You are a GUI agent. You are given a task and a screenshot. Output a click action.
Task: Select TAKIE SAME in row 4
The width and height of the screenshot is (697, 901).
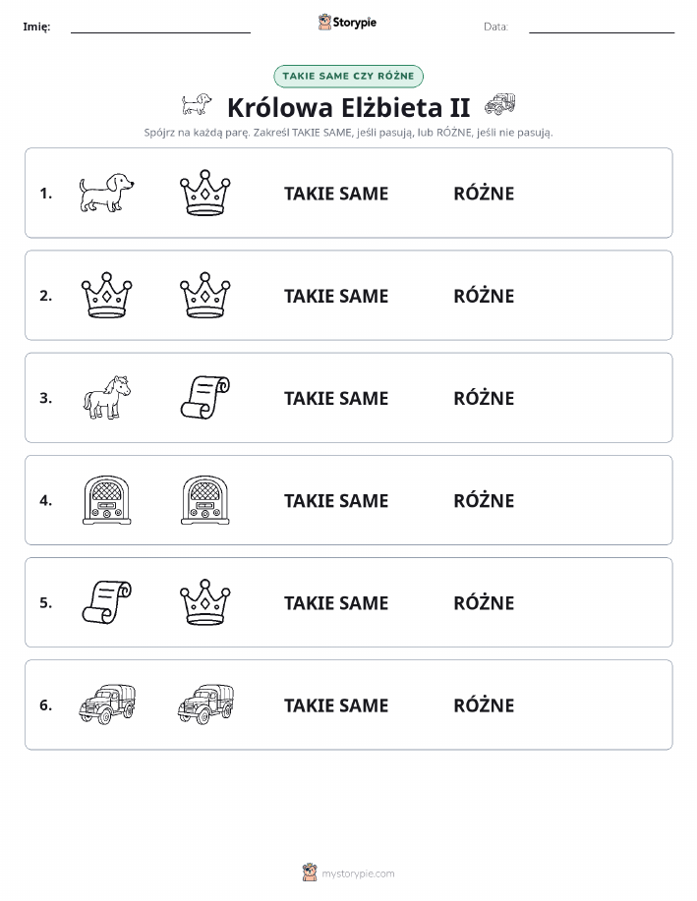pos(336,500)
